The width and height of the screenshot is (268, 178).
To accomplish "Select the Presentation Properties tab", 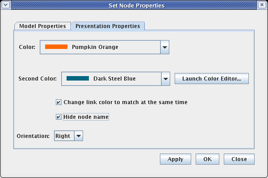I will pos(108,26).
